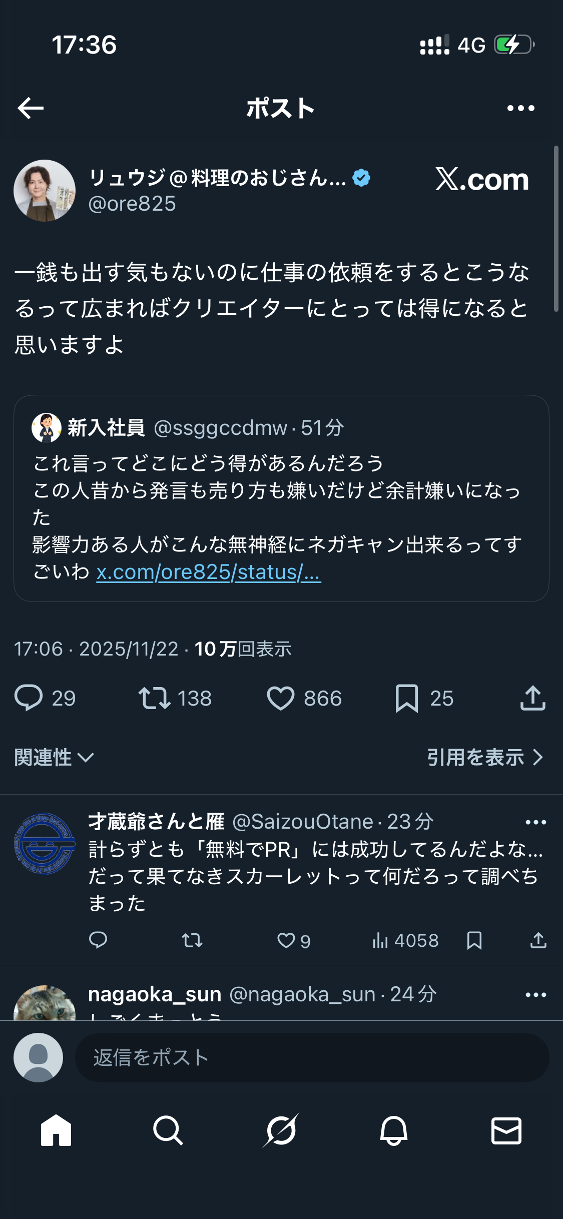Click the vertical scrollbar on the right
The image size is (563, 1219).
coord(556,229)
